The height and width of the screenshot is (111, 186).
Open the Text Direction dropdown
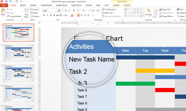pyautogui.click(x=109, y=9)
